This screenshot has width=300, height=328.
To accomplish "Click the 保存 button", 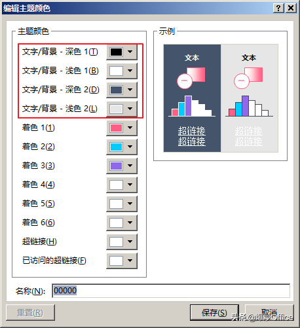I will (x=214, y=313).
